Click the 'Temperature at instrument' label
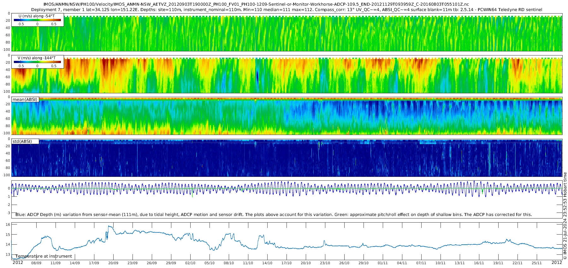Screen dimensions: 568x268 point(44,256)
